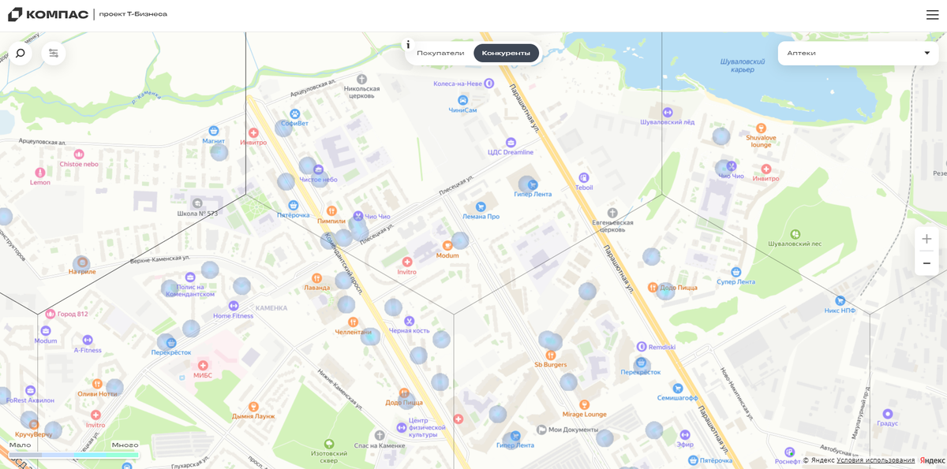Click the ЦДС Dreamline marker
The width and height of the screenshot is (947, 469).
pyautogui.click(x=511, y=143)
